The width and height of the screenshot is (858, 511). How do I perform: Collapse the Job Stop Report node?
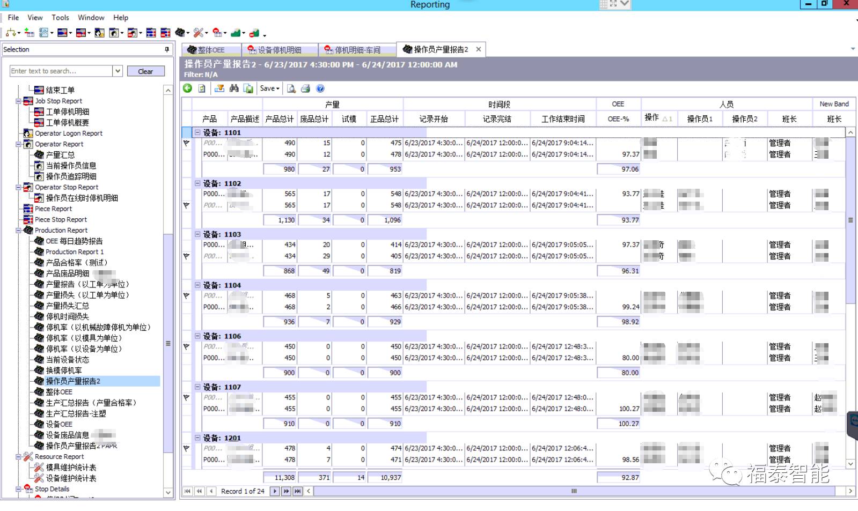point(19,101)
